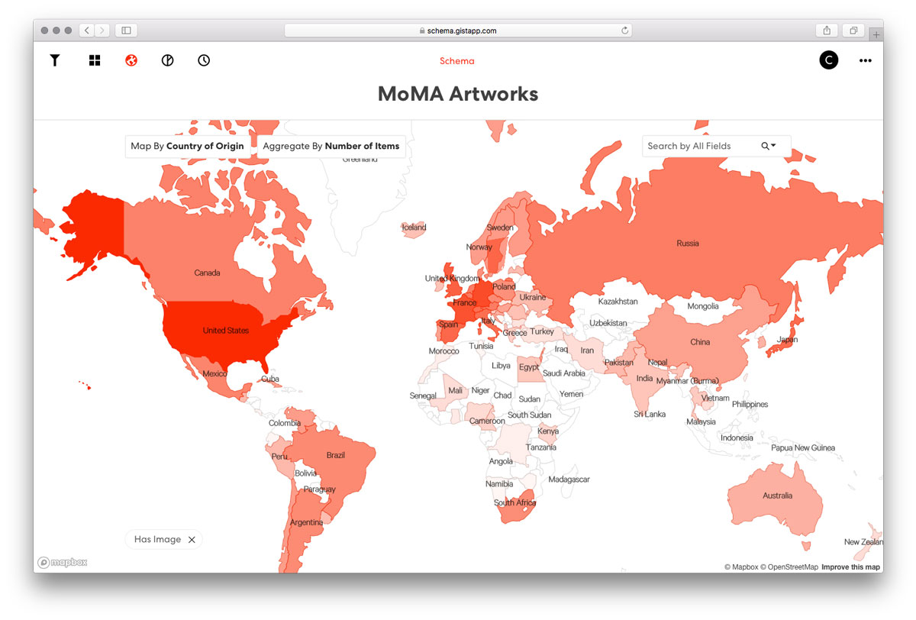Open a new tab with the plus button

click(x=876, y=34)
